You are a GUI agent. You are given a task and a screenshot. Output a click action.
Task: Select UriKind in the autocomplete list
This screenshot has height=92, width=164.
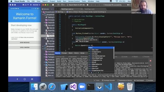(x=101, y=62)
